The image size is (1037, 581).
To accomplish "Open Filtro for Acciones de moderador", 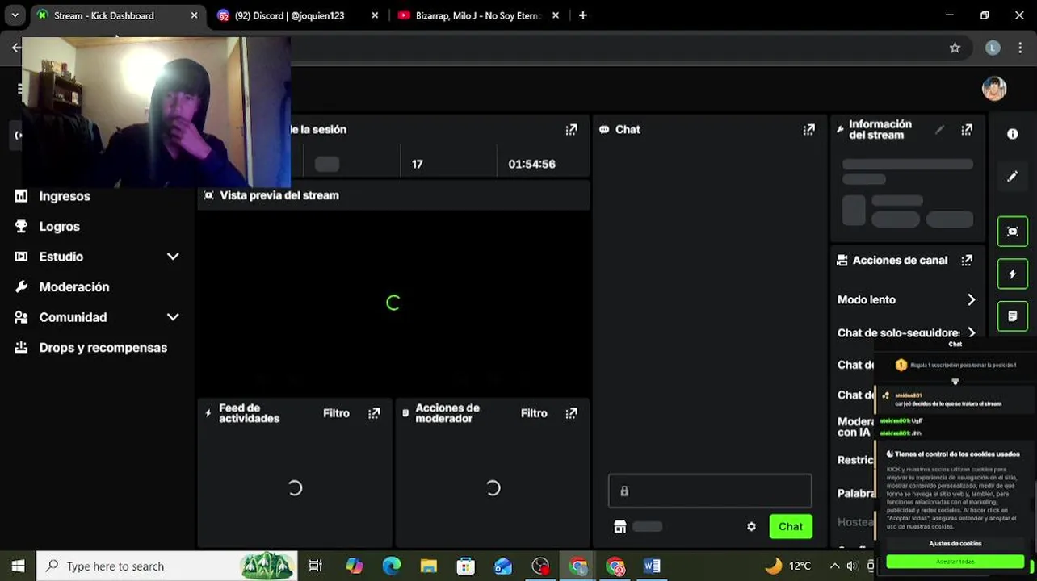I will (x=534, y=413).
